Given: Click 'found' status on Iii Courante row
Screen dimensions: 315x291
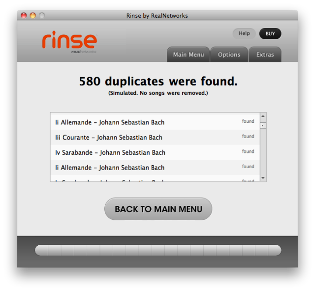Looking at the screenshot, I should [248, 136].
